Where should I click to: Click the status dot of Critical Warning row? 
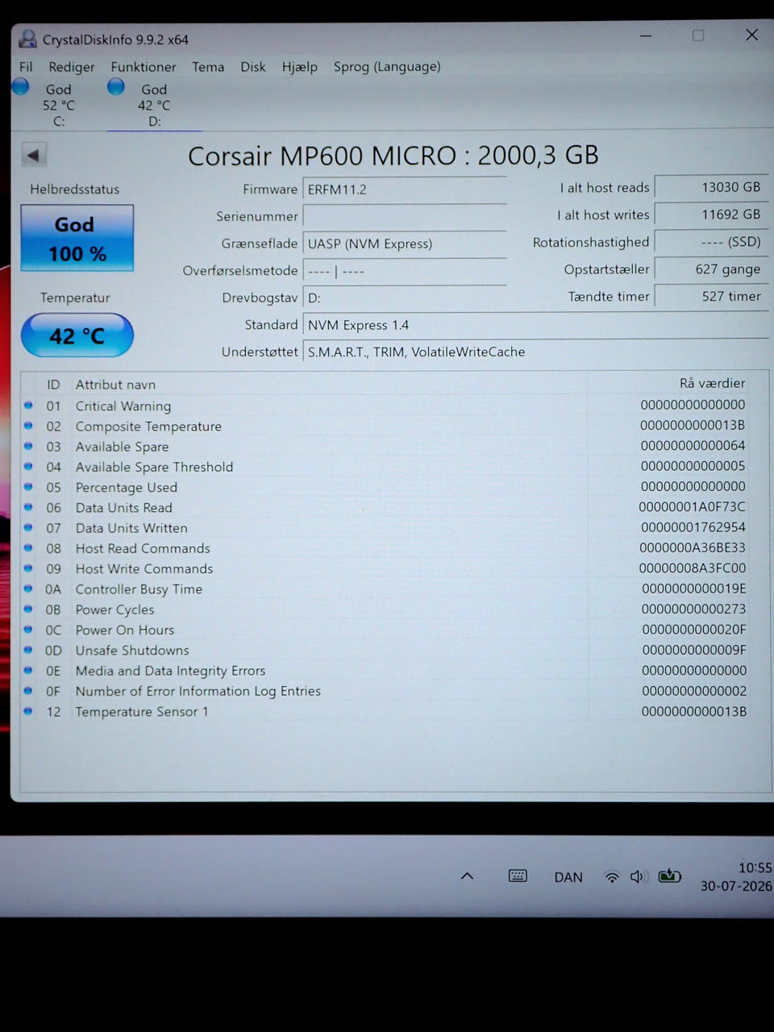click(x=28, y=406)
